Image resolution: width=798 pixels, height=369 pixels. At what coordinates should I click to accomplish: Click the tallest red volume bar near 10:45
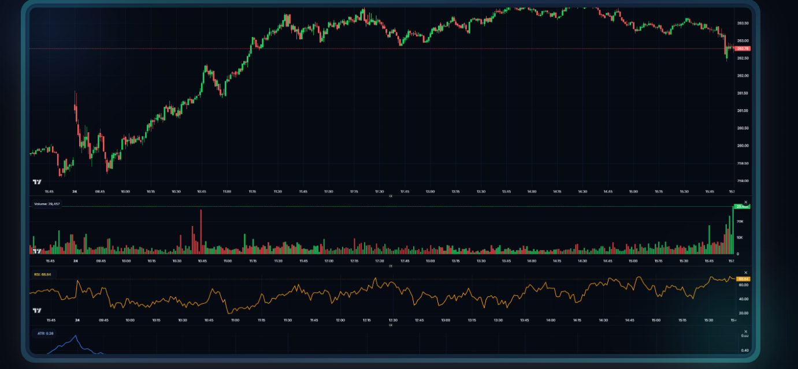click(x=201, y=232)
